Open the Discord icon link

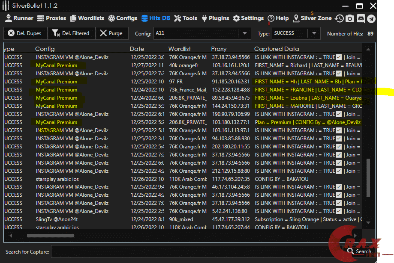click(x=361, y=19)
